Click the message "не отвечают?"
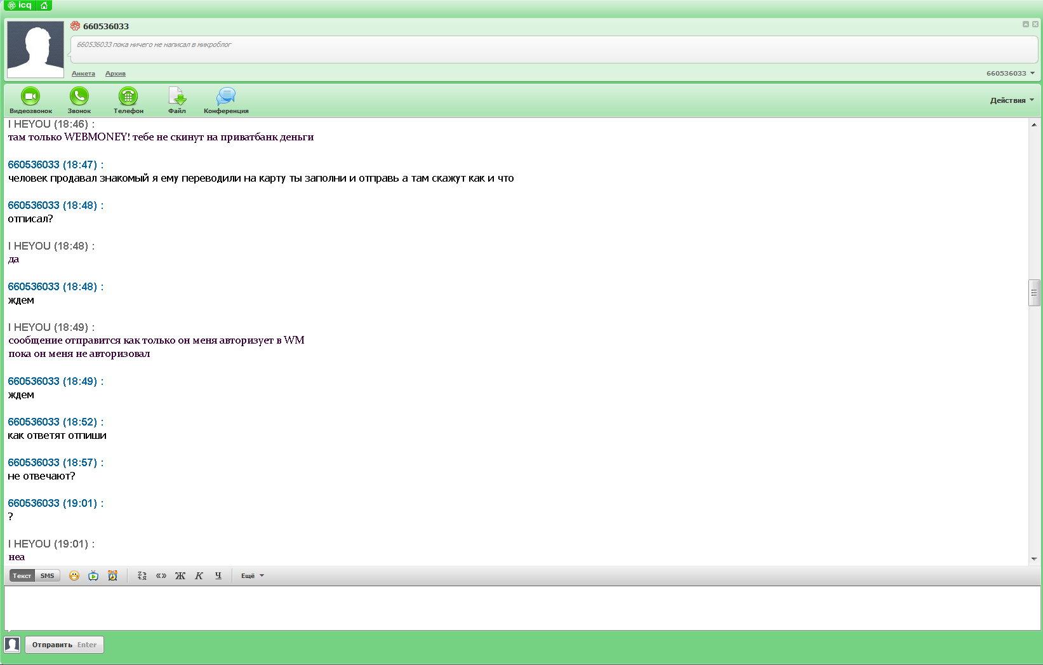1043x665 pixels. point(41,476)
